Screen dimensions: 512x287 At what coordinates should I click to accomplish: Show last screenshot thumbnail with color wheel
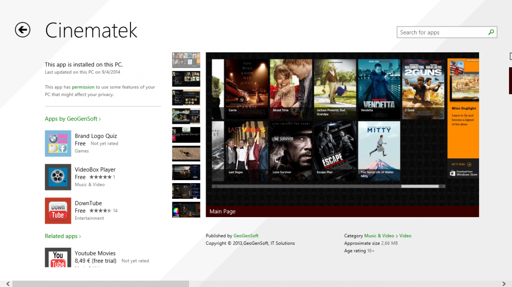186,210
